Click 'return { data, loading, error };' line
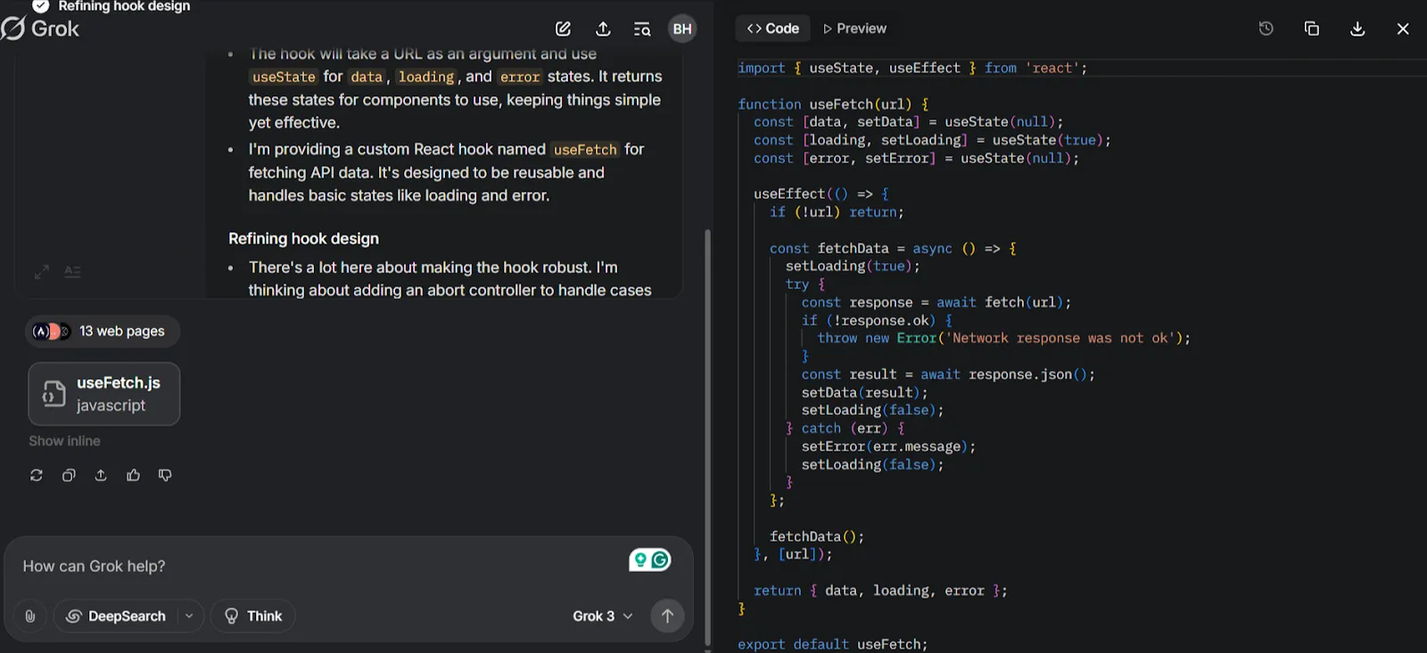The width and height of the screenshot is (1427, 653). 880,591
